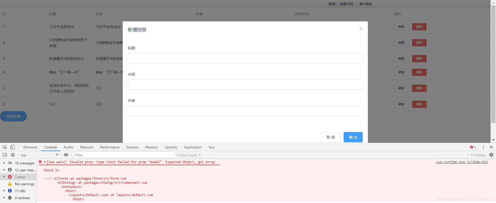Toggle the device toolbar icon
Image resolution: width=496 pixels, height=203 pixels.
[12, 147]
